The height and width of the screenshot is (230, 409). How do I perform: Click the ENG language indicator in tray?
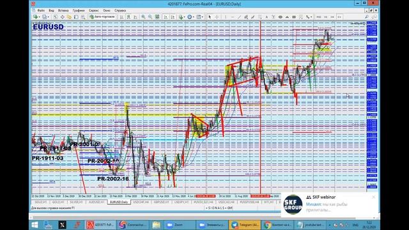[355, 225]
